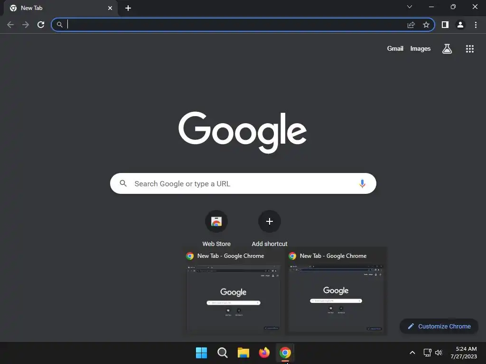Launch File Explorer from the taskbar
The width and height of the screenshot is (486, 364).
(x=243, y=353)
